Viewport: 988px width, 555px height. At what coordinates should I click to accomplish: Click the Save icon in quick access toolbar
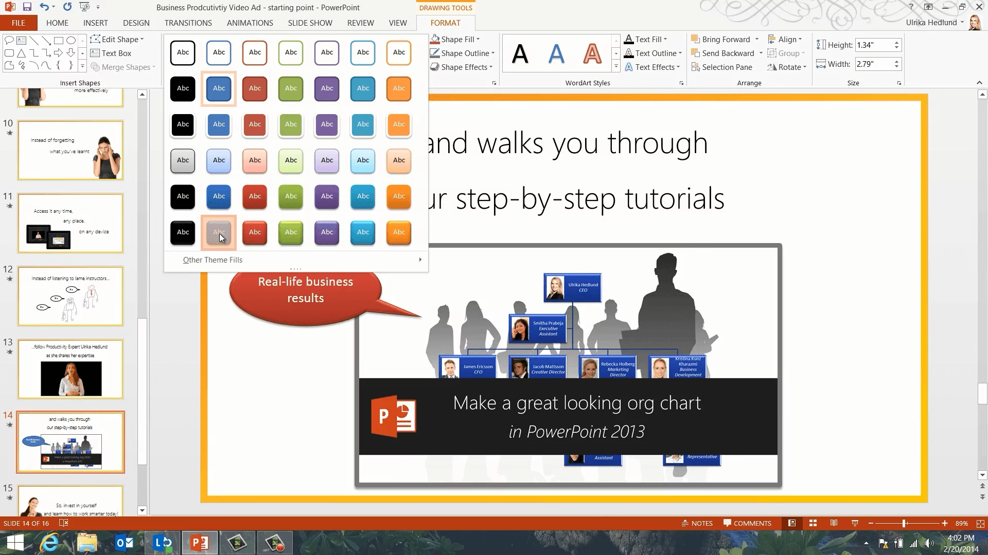coord(27,7)
